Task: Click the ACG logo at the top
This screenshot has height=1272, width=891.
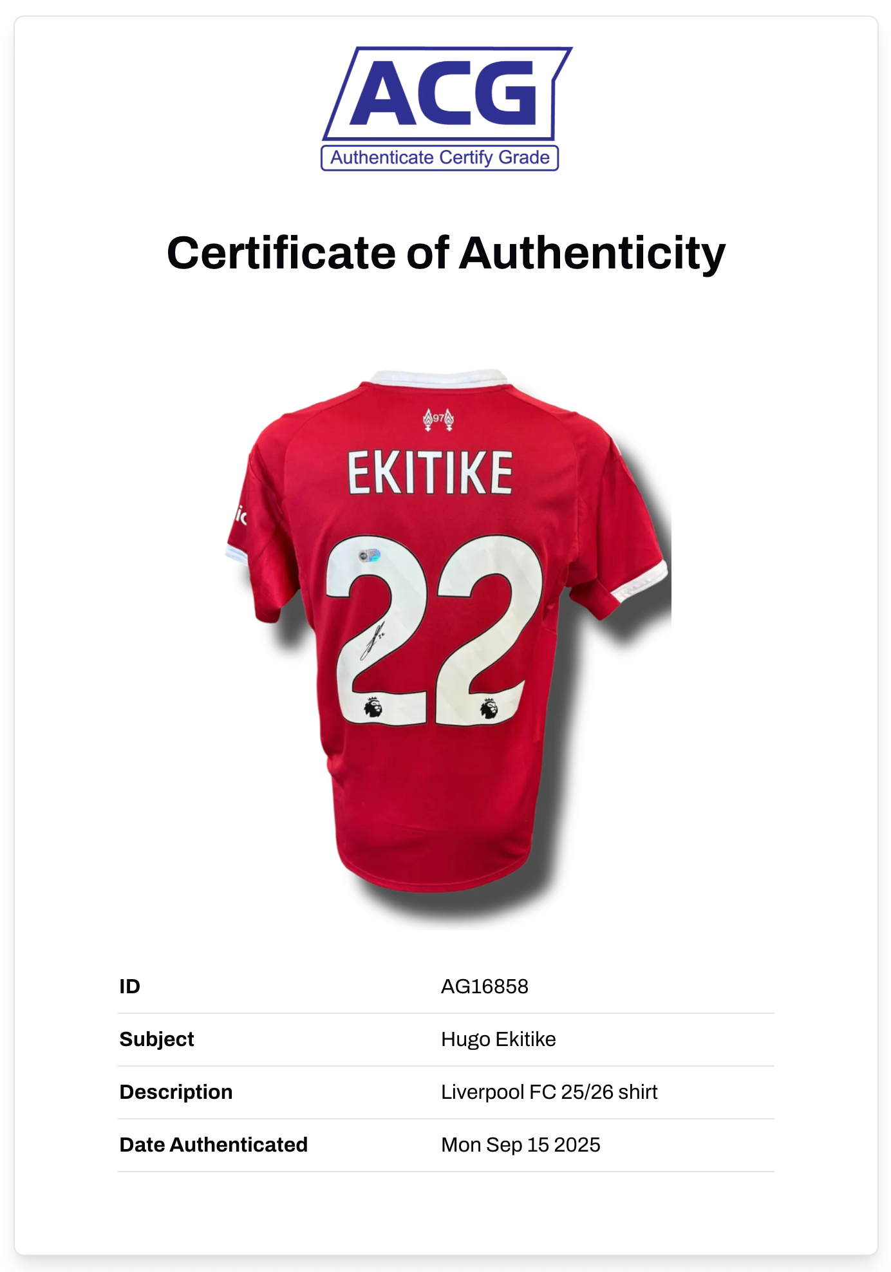Action: point(447,94)
